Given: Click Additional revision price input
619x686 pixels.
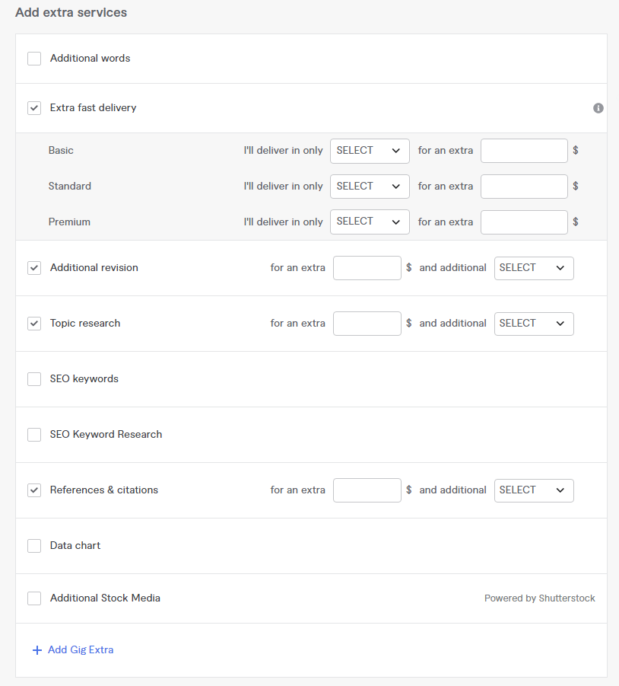Looking at the screenshot, I should point(367,268).
